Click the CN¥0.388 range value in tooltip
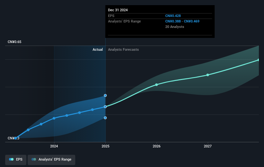The width and height of the screenshot is (264, 167). [x=173, y=22]
